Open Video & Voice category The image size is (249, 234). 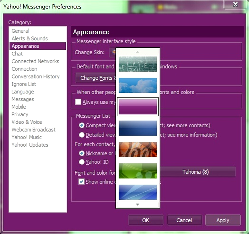38,122
